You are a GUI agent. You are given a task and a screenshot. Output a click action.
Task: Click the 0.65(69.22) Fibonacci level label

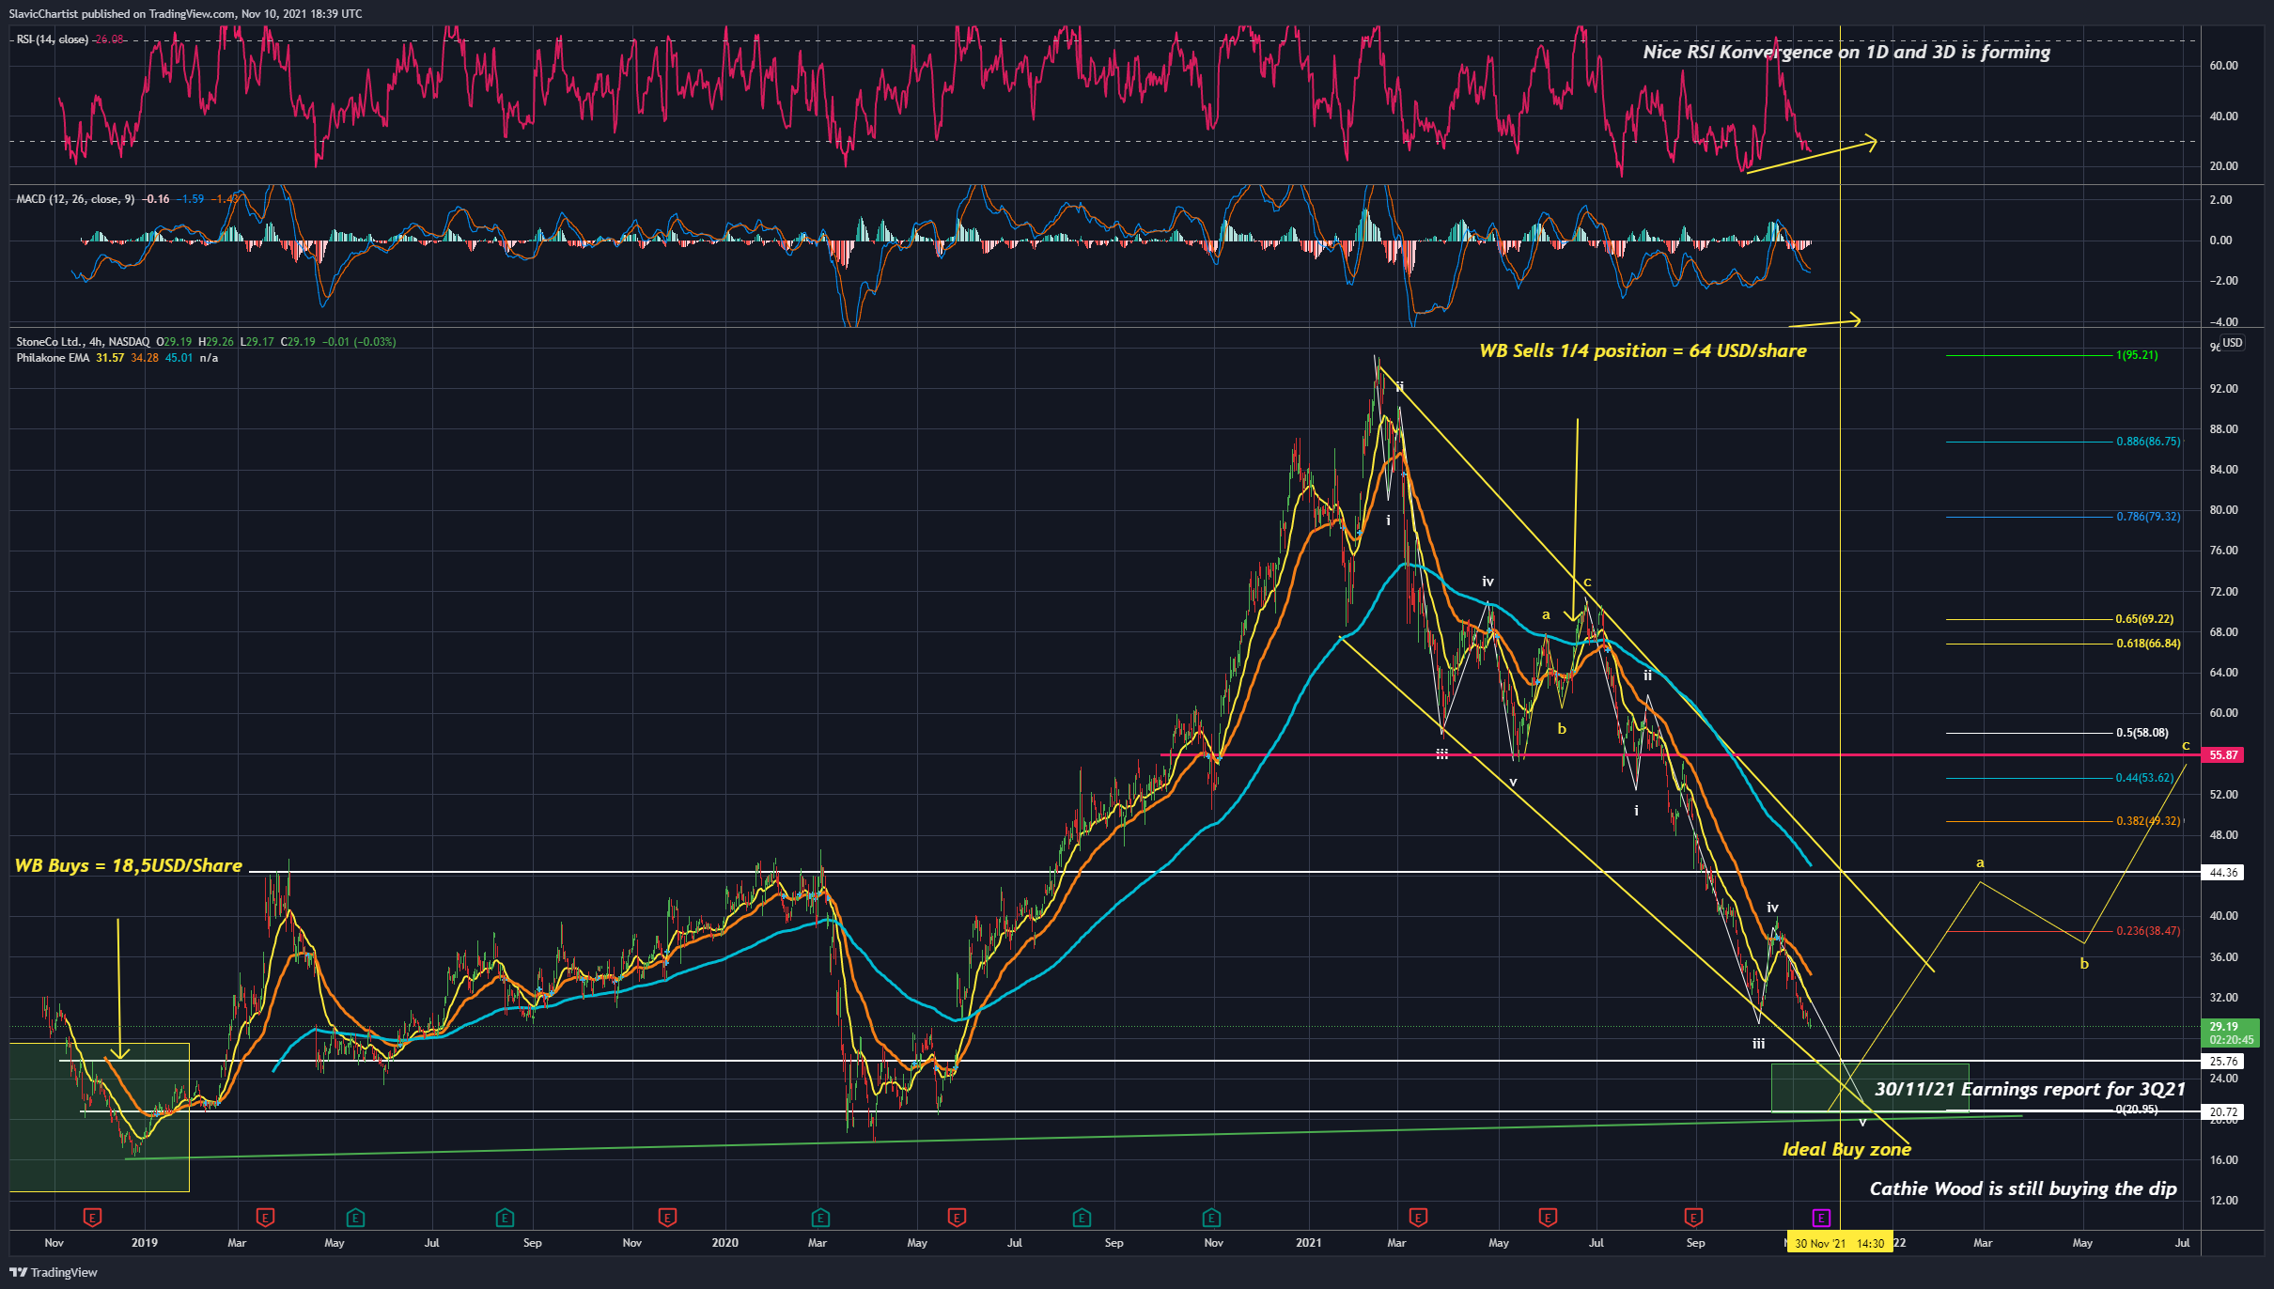[2143, 619]
